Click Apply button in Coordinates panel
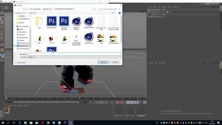Image resolution: width=222 pixels, height=125 pixels. point(141,116)
